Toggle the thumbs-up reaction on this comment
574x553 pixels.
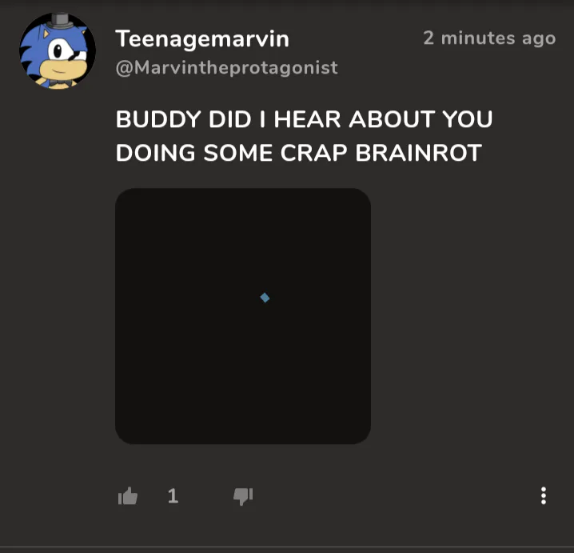128,496
